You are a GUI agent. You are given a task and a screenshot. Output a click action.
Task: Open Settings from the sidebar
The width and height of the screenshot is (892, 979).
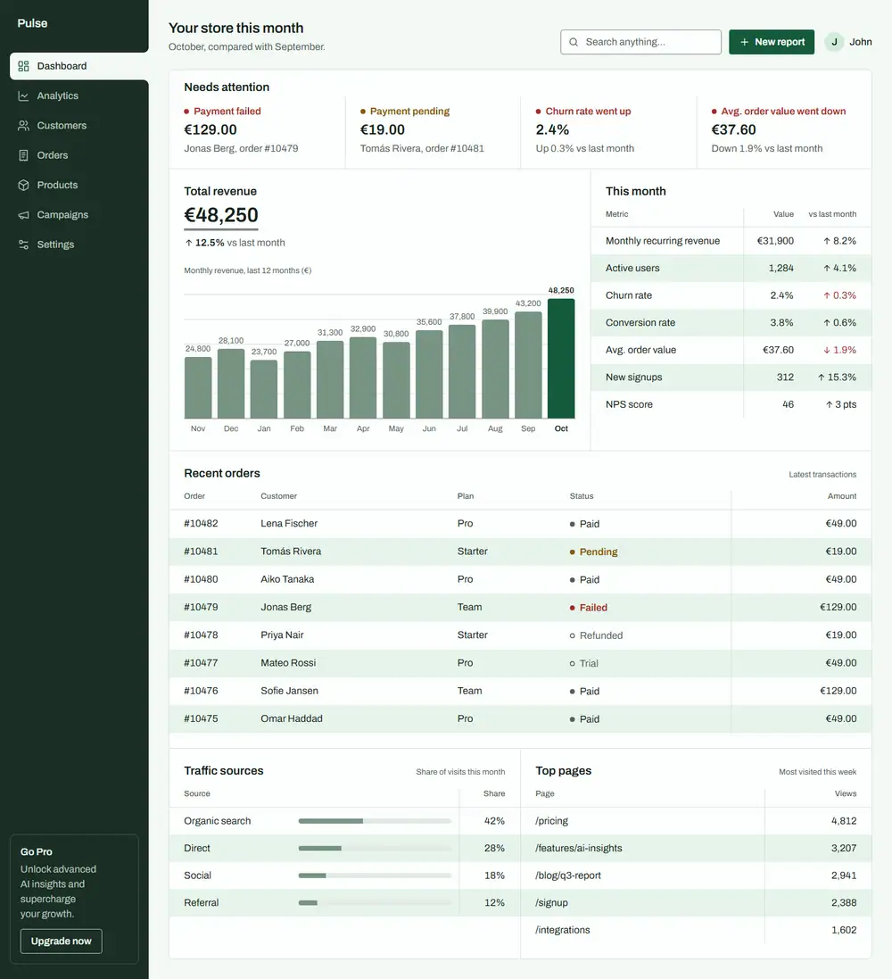tap(79, 245)
